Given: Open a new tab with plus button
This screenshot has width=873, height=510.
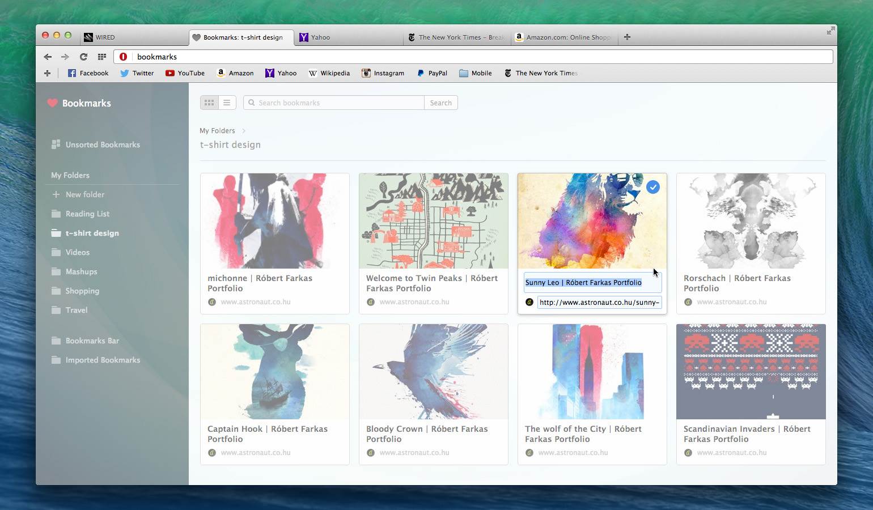Looking at the screenshot, I should click(627, 37).
